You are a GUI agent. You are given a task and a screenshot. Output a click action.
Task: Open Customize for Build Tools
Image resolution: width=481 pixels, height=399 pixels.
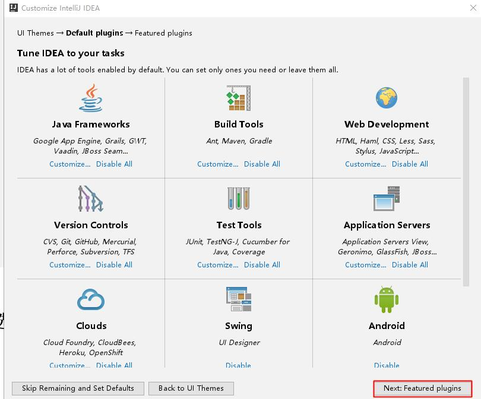(x=218, y=164)
